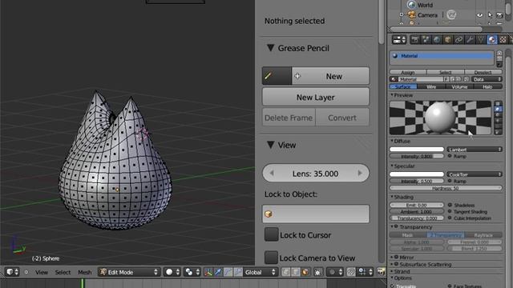Viewport: 513px width, 288px height.
Task: Open the Modifiers wrench tab icon
Action: click(470, 40)
